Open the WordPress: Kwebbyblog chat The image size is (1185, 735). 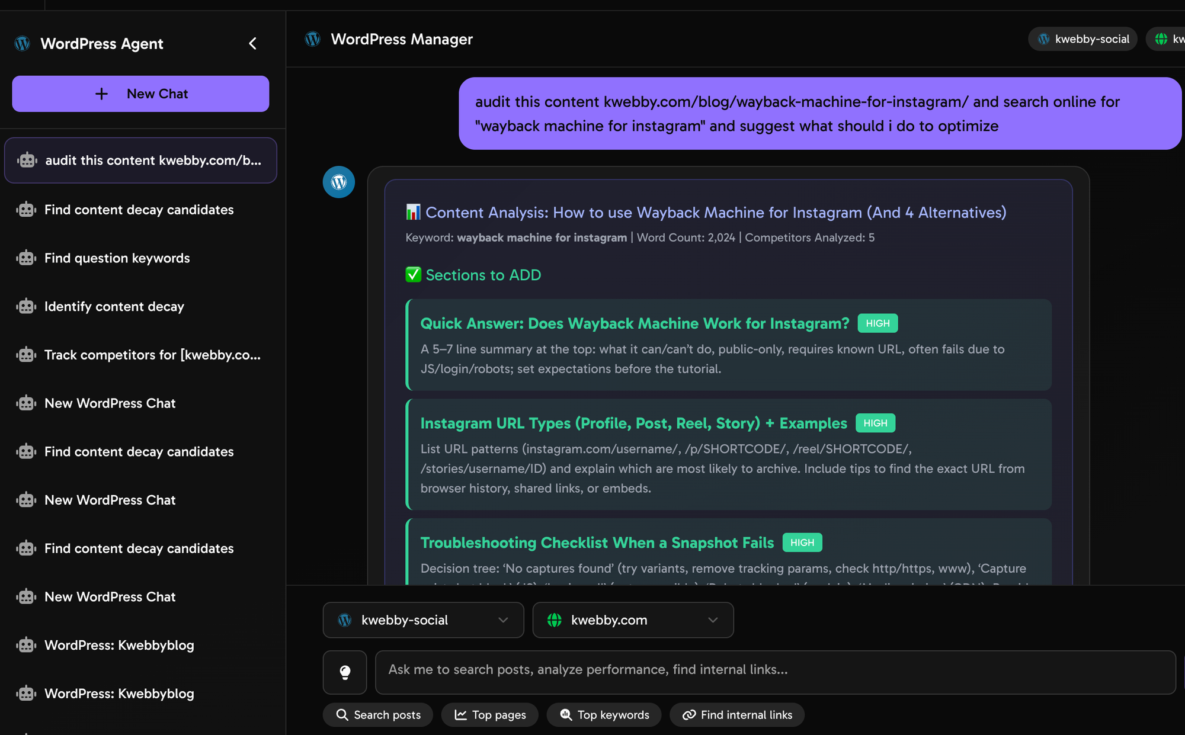coord(119,645)
